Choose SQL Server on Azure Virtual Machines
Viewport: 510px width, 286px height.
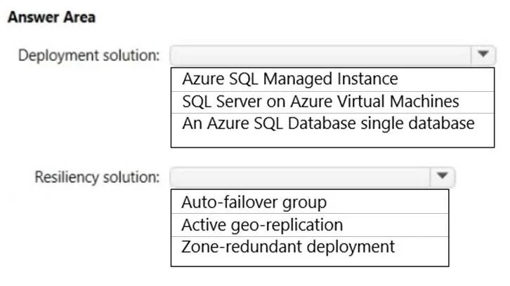point(332,102)
